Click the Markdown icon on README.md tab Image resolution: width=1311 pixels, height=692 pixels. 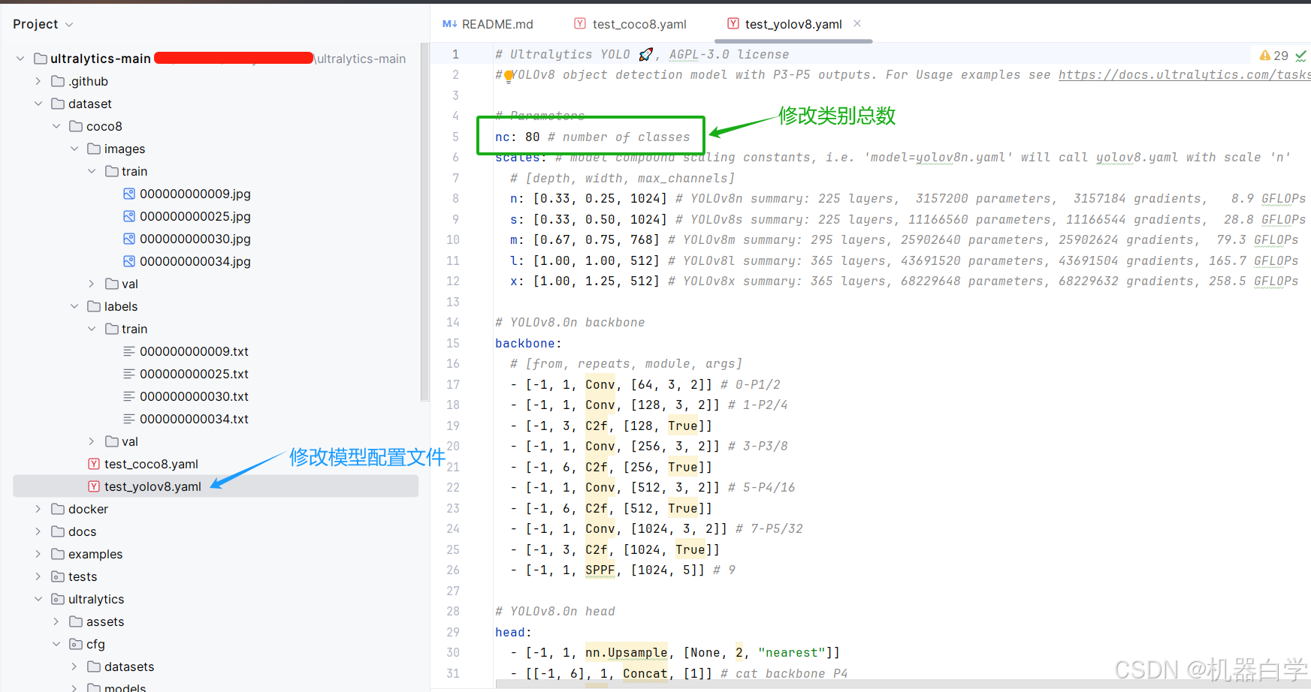point(449,24)
